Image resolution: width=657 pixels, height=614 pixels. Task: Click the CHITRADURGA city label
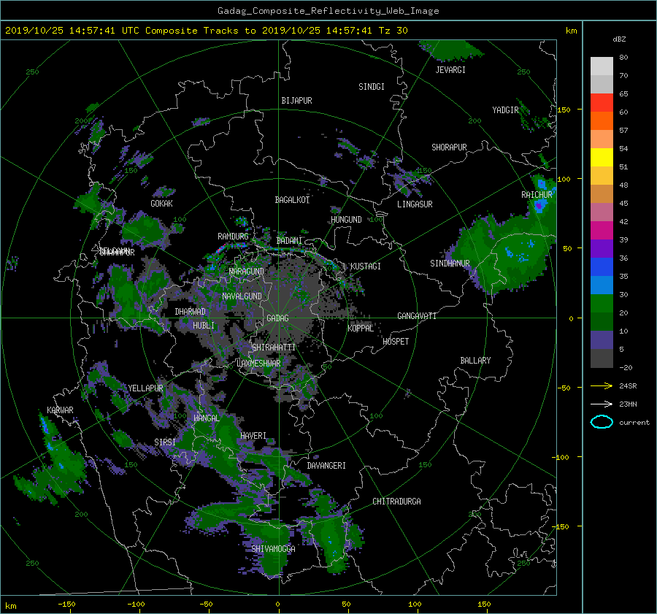396,502
